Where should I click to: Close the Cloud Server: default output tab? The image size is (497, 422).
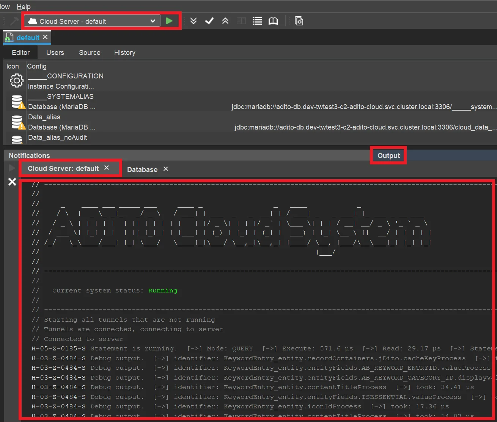[107, 168]
